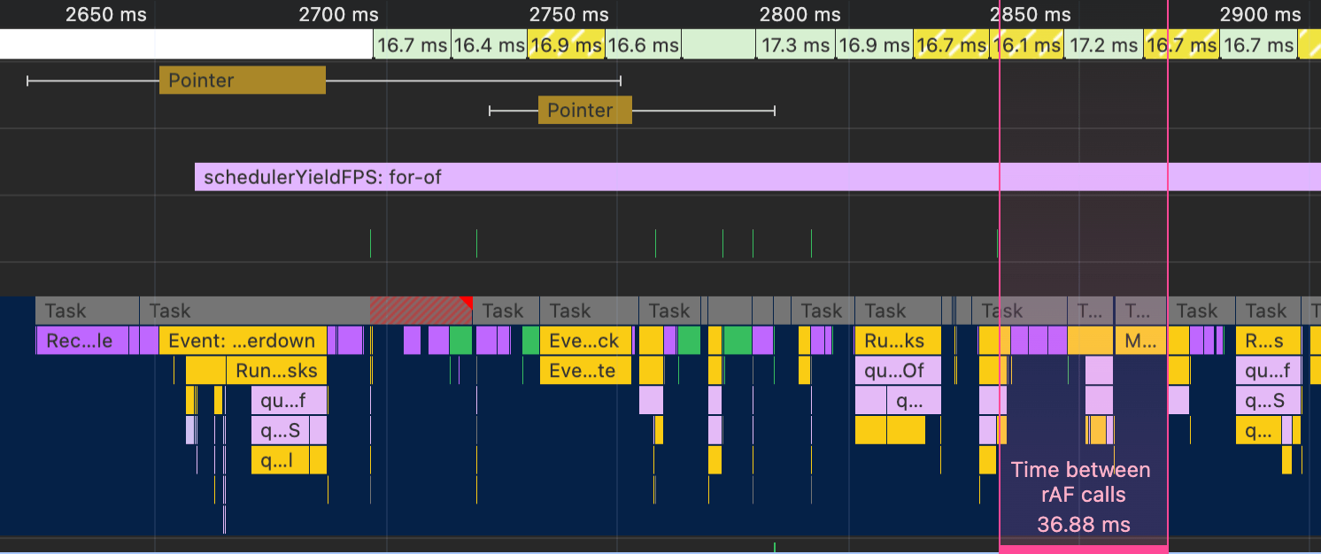
Task: Open the Time between rAF calls annotation label
Action: (x=1083, y=496)
